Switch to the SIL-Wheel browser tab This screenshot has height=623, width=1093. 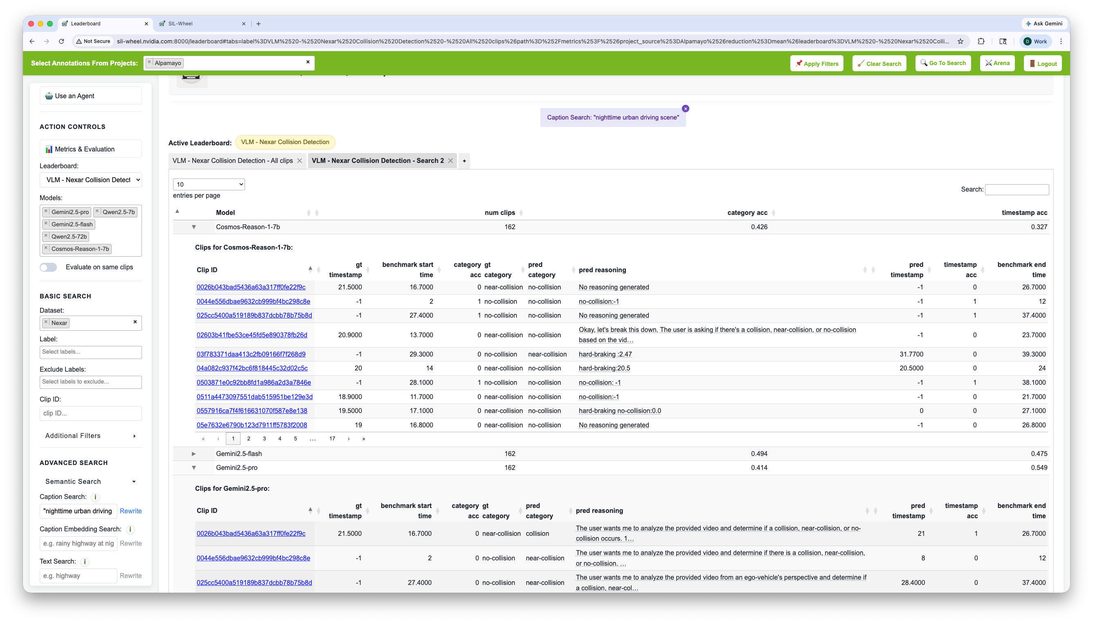click(x=202, y=23)
